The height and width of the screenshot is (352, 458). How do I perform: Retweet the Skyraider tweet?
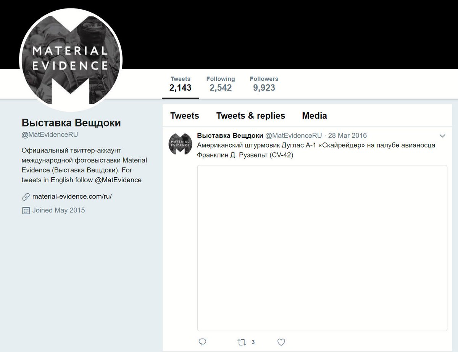(242, 342)
